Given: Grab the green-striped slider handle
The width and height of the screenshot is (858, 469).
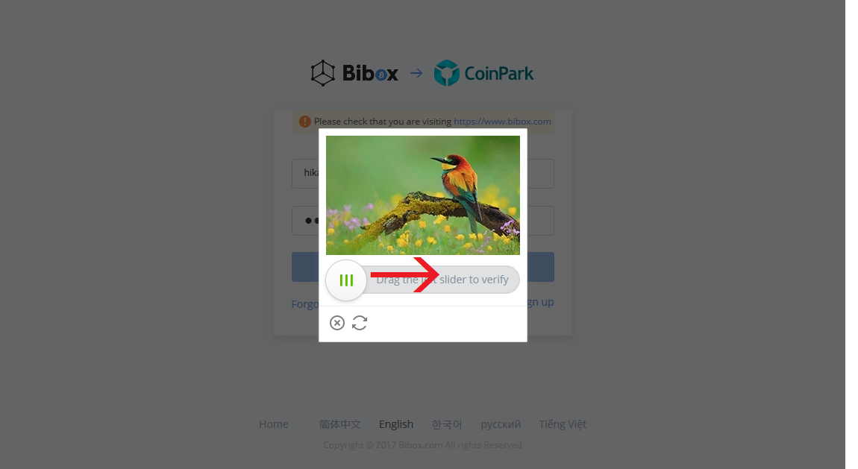Looking at the screenshot, I should click(346, 280).
